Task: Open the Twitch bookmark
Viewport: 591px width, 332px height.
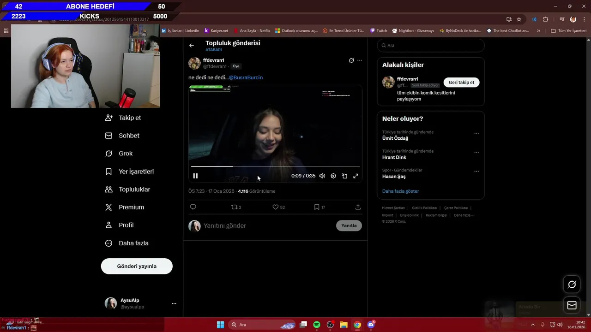Action: pos(379,31)
